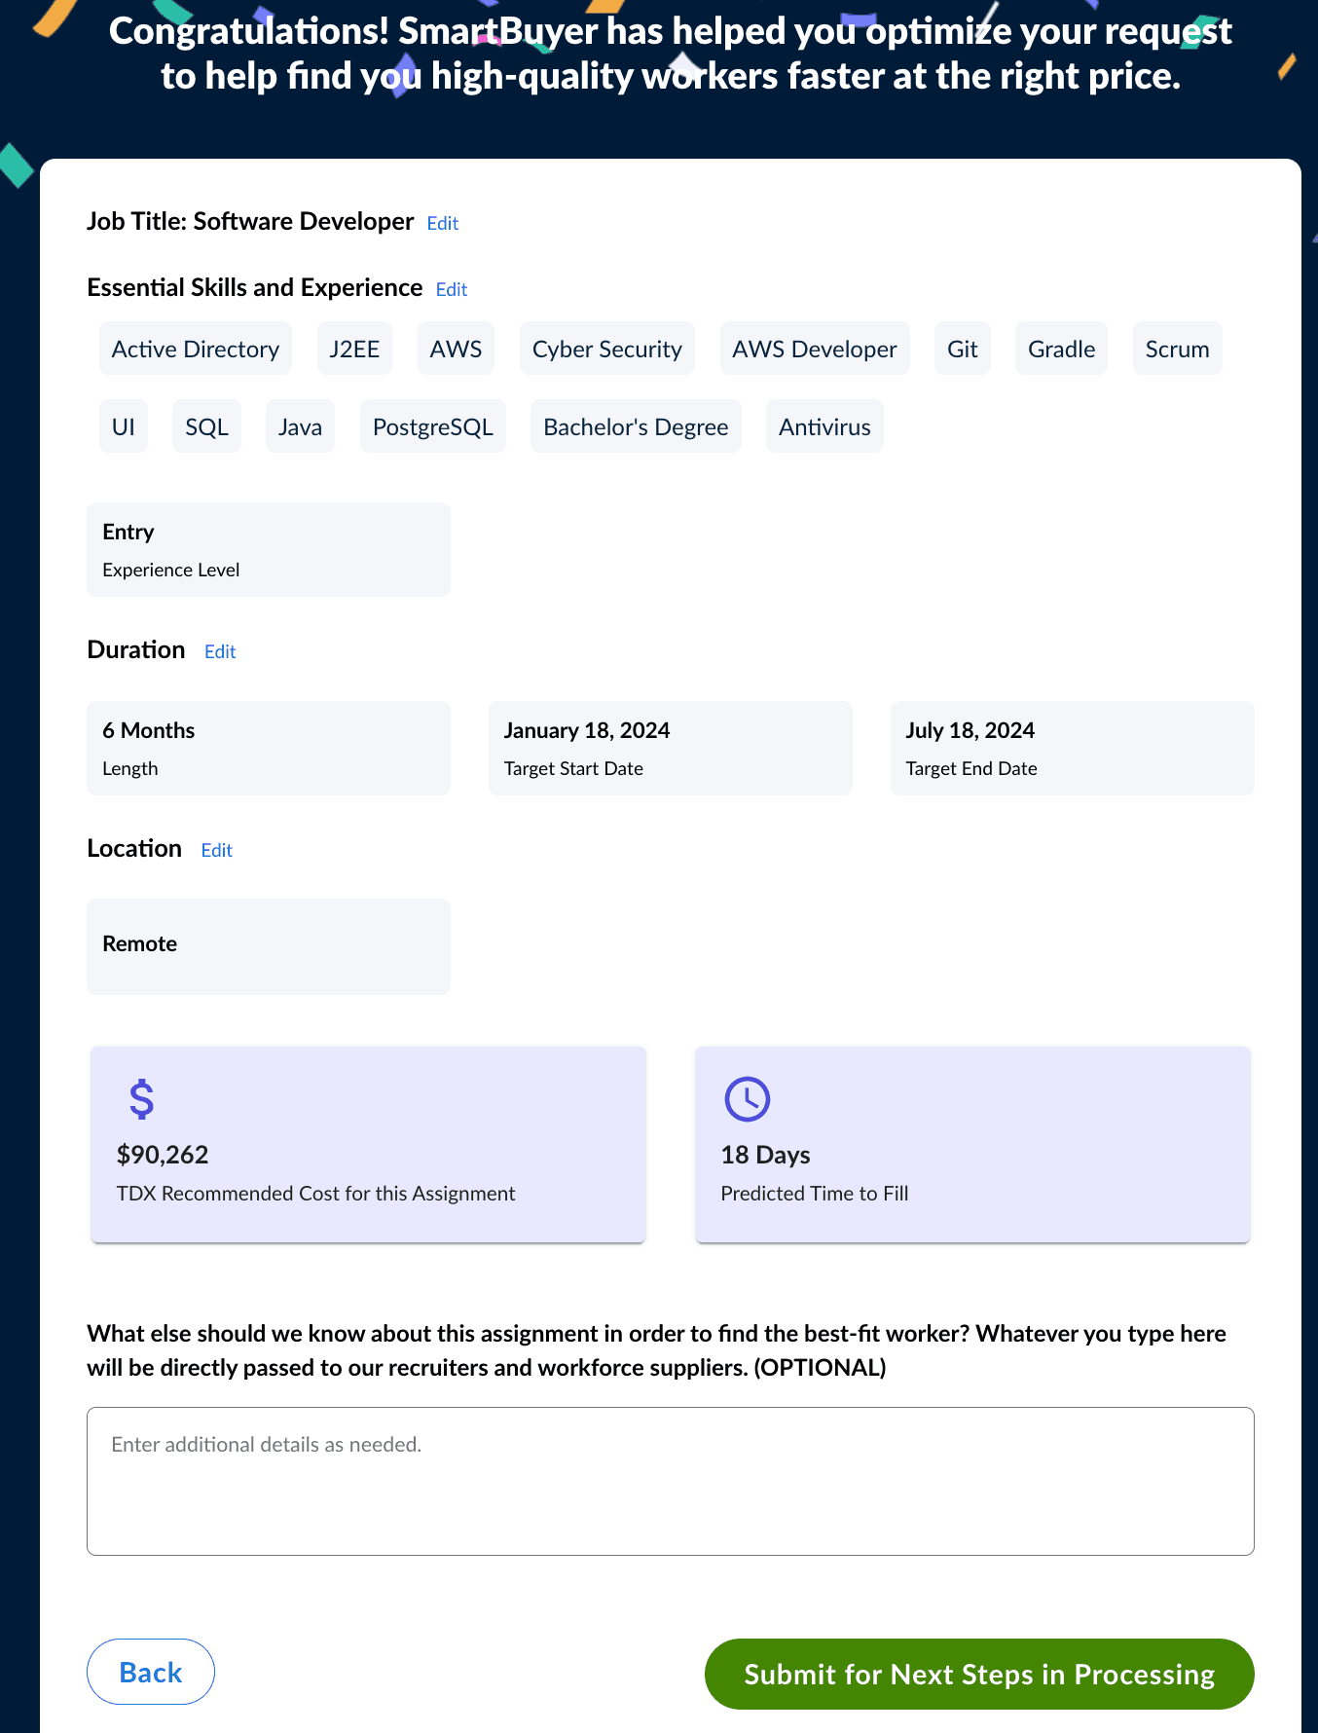1318x1733 pixels.
Task: Edit the Location section
Action: coord(217,850)
